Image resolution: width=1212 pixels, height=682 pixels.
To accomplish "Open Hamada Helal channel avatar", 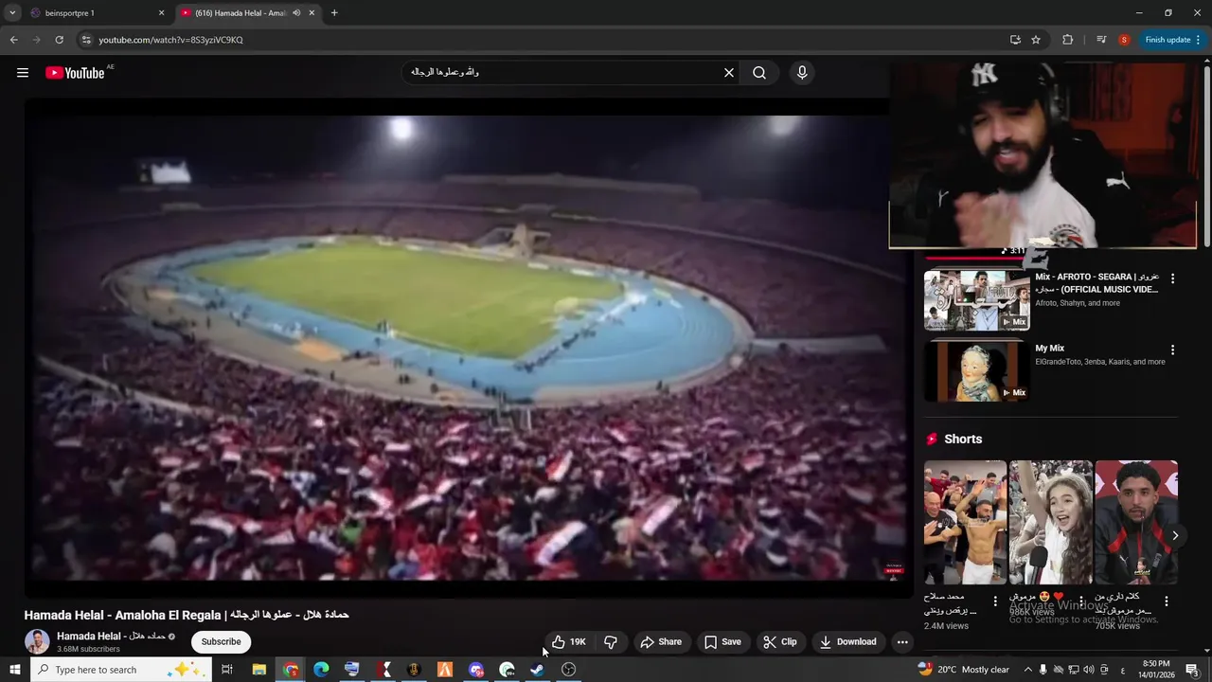I will (x=37, y=641).
